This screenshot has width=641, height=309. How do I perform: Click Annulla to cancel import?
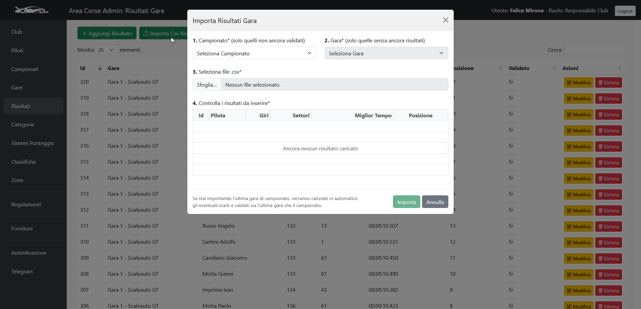435,202
